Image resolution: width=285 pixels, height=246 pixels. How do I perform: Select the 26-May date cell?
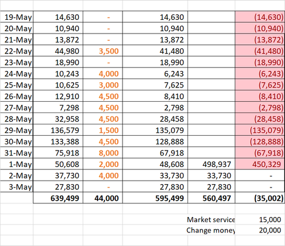coord(17,96)
